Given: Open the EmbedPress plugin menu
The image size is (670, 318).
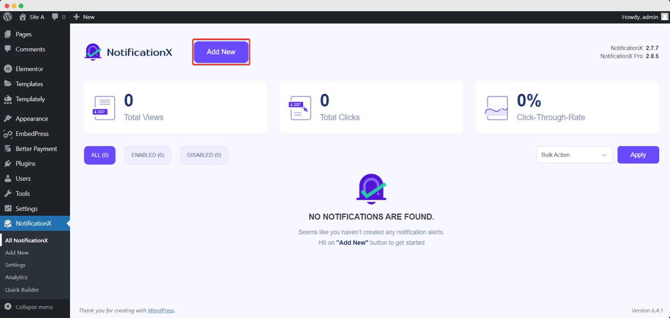Looking at the screenshot, I should (32, 133).
